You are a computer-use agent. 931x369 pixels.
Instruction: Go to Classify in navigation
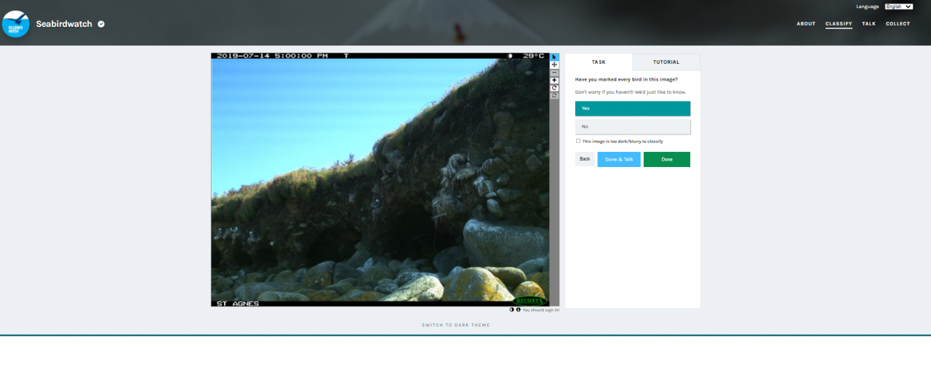(839, 24)
